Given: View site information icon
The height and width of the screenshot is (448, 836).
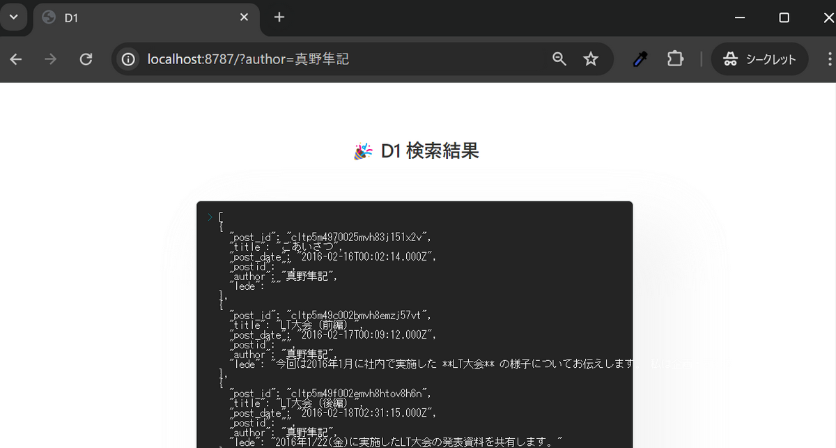Looking at the screenshot, I should click(128, 59).
